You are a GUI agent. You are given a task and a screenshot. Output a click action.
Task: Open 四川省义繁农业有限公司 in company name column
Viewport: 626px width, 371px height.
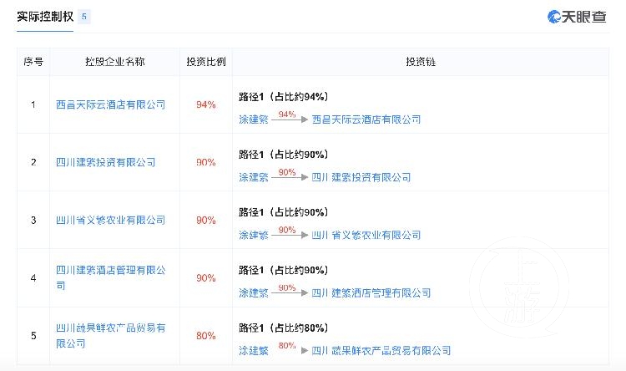pos(110,221)
